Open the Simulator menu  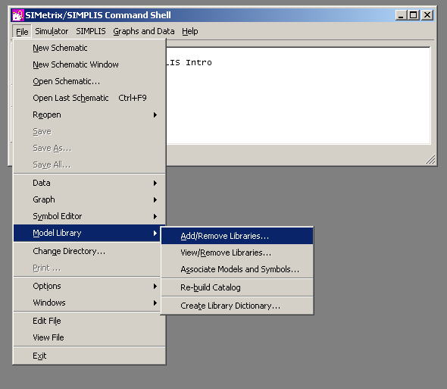(x=52, y=31)
